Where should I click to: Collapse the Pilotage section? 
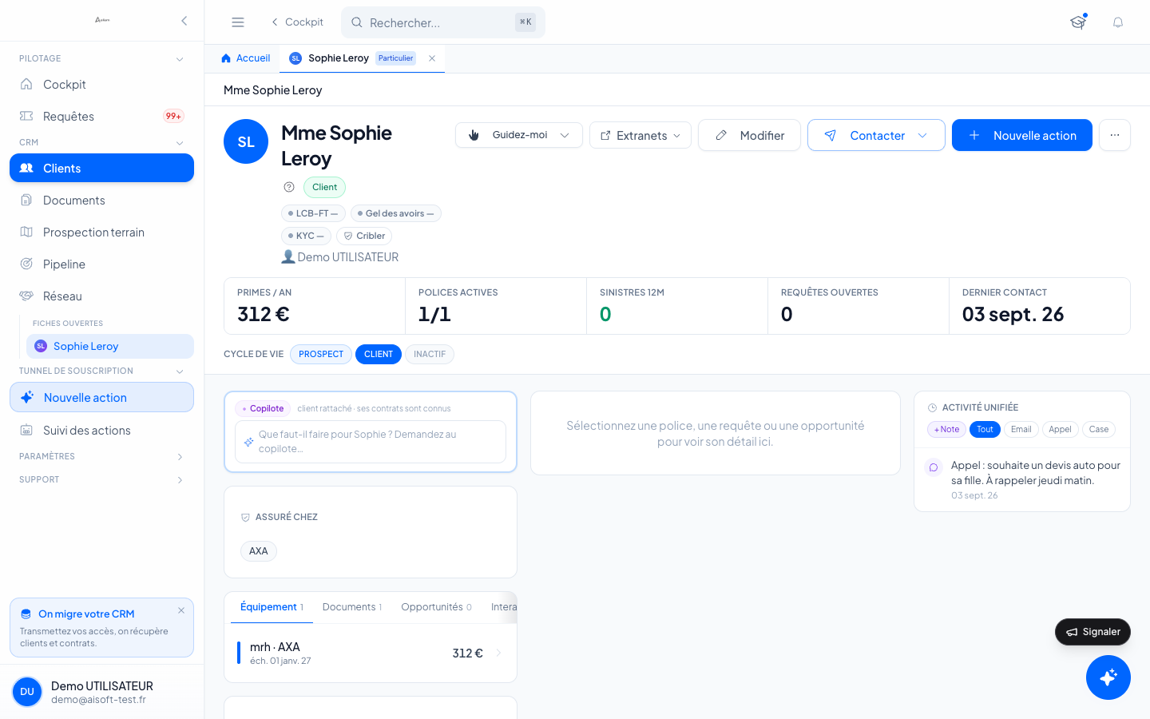(180, 58)
